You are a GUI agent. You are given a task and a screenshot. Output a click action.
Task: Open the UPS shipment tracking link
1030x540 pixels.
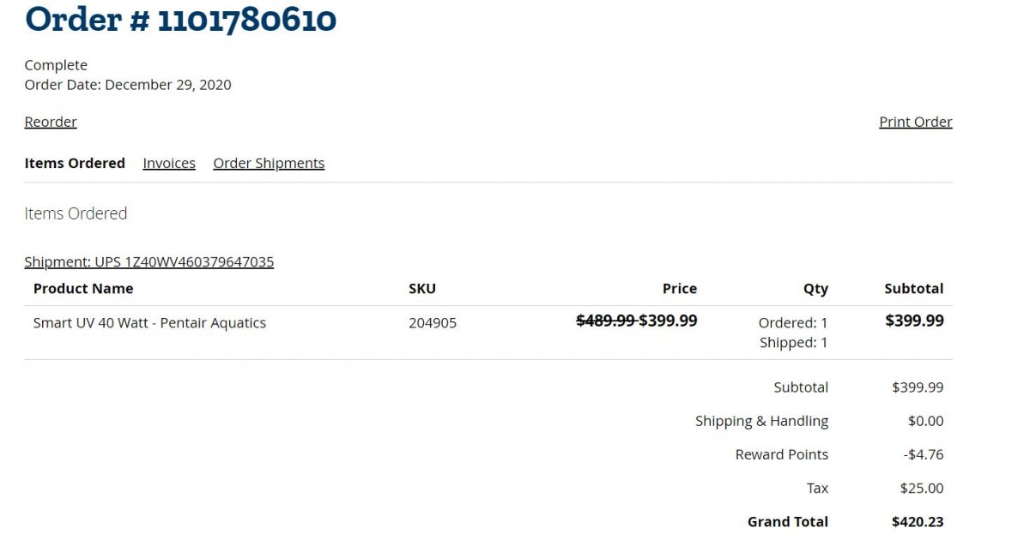click(x=149, y=261)
